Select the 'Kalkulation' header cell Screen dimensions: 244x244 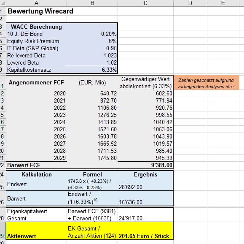click(36, 175)
